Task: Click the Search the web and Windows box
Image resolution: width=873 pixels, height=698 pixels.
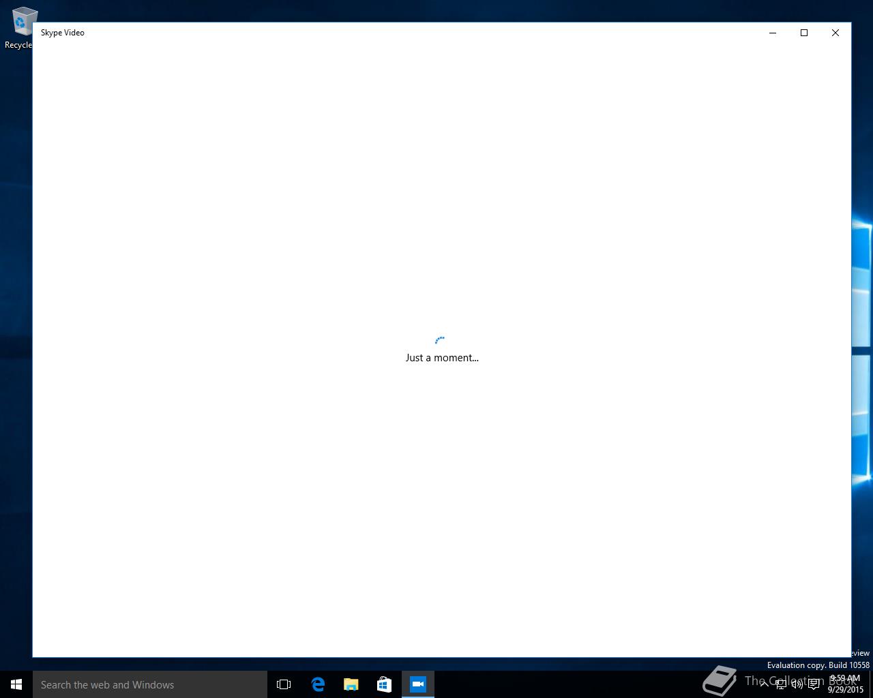Action: (150, 684)
